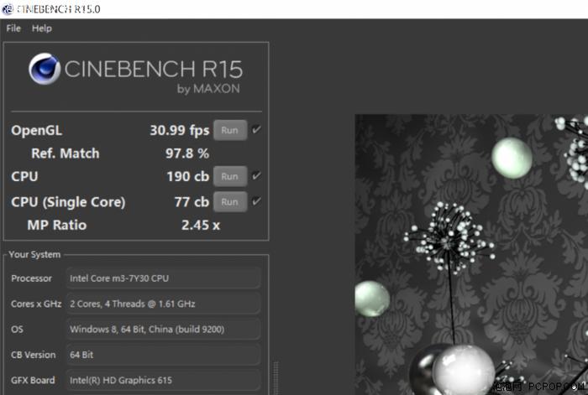Click the Ref. Match label
Image resolution: width=588 pixels, height=395 pixels.
click(x=66, y=153)
